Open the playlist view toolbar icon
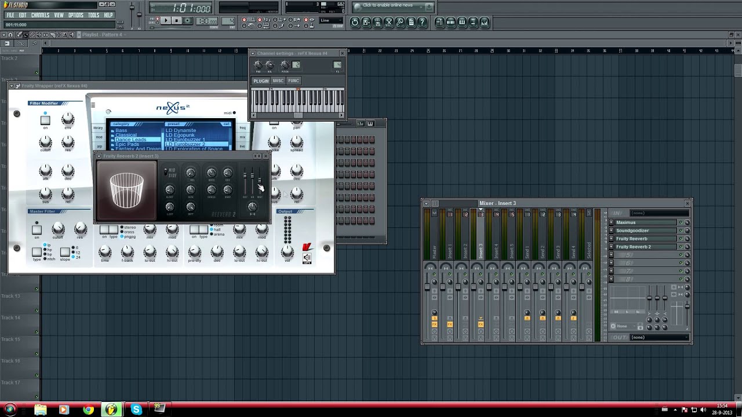The width and height of the screenshot is (742, 417). (439, 22)
